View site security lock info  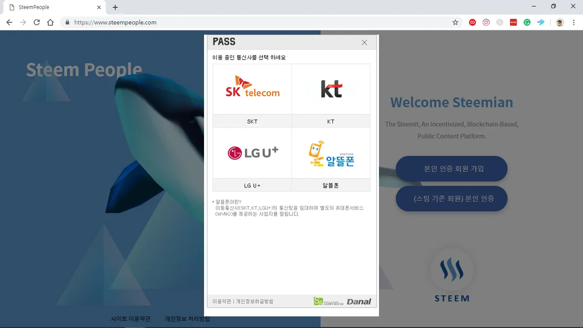click(x=67, y=22)
